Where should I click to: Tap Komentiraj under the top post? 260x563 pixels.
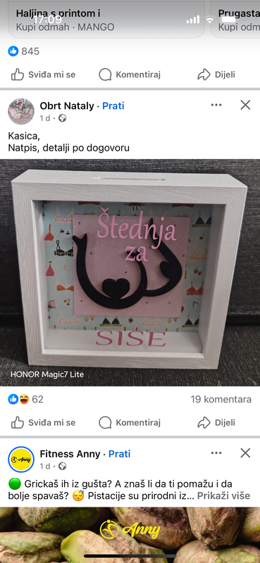130,75
